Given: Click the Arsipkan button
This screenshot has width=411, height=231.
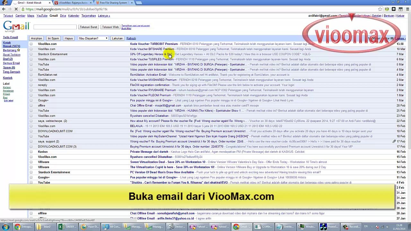Looking at the screenshot, I should pos(36,38).
